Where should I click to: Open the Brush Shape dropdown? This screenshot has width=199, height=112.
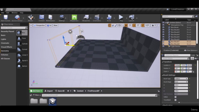coord(181,82)
